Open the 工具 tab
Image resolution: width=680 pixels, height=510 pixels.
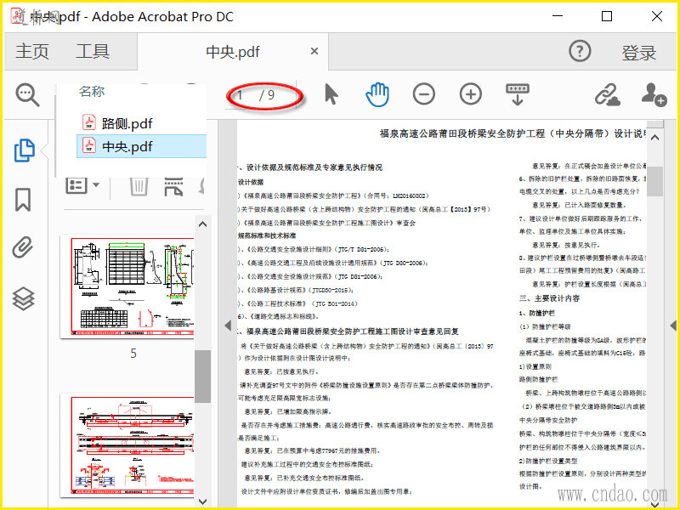93,51
